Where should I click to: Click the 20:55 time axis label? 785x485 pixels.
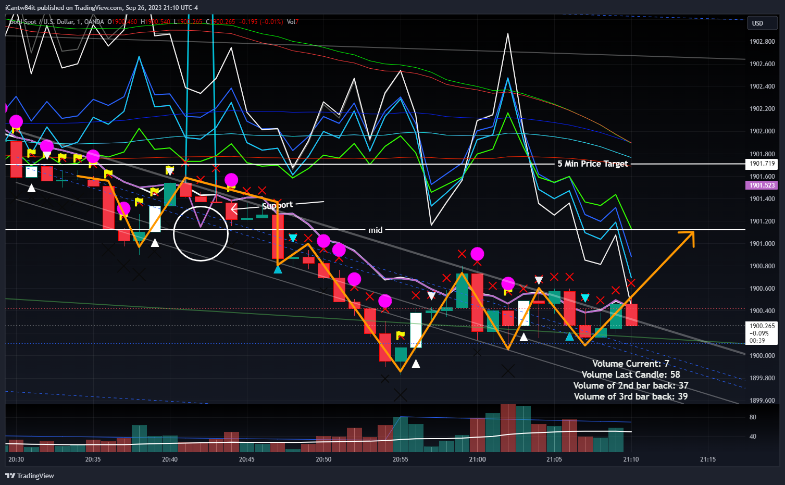[x=400, y=459]
